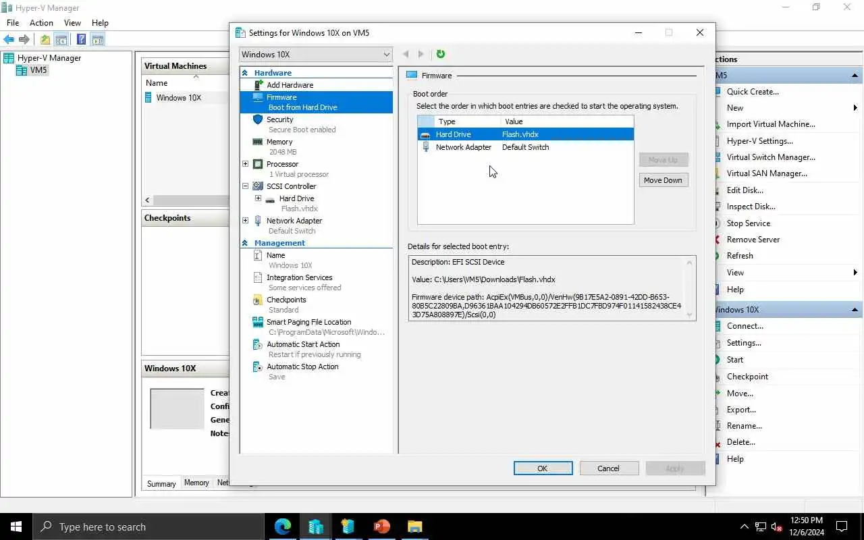The height and width of the screenshot is (540, 864).
Task: Click the Processor icon in hardware list
Action: tap(258, 164)
